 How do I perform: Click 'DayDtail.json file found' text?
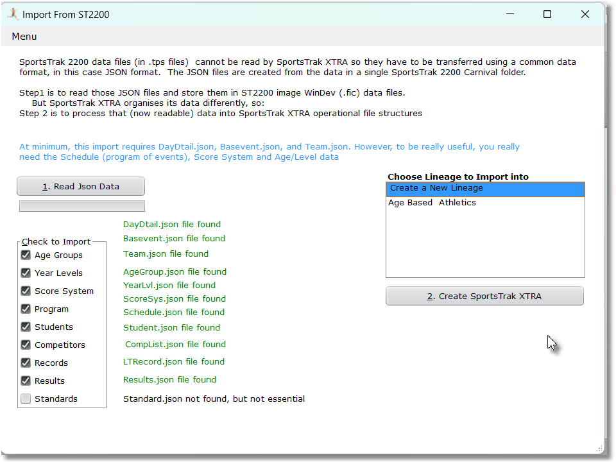pyautogui.click(x=172, y=225)
